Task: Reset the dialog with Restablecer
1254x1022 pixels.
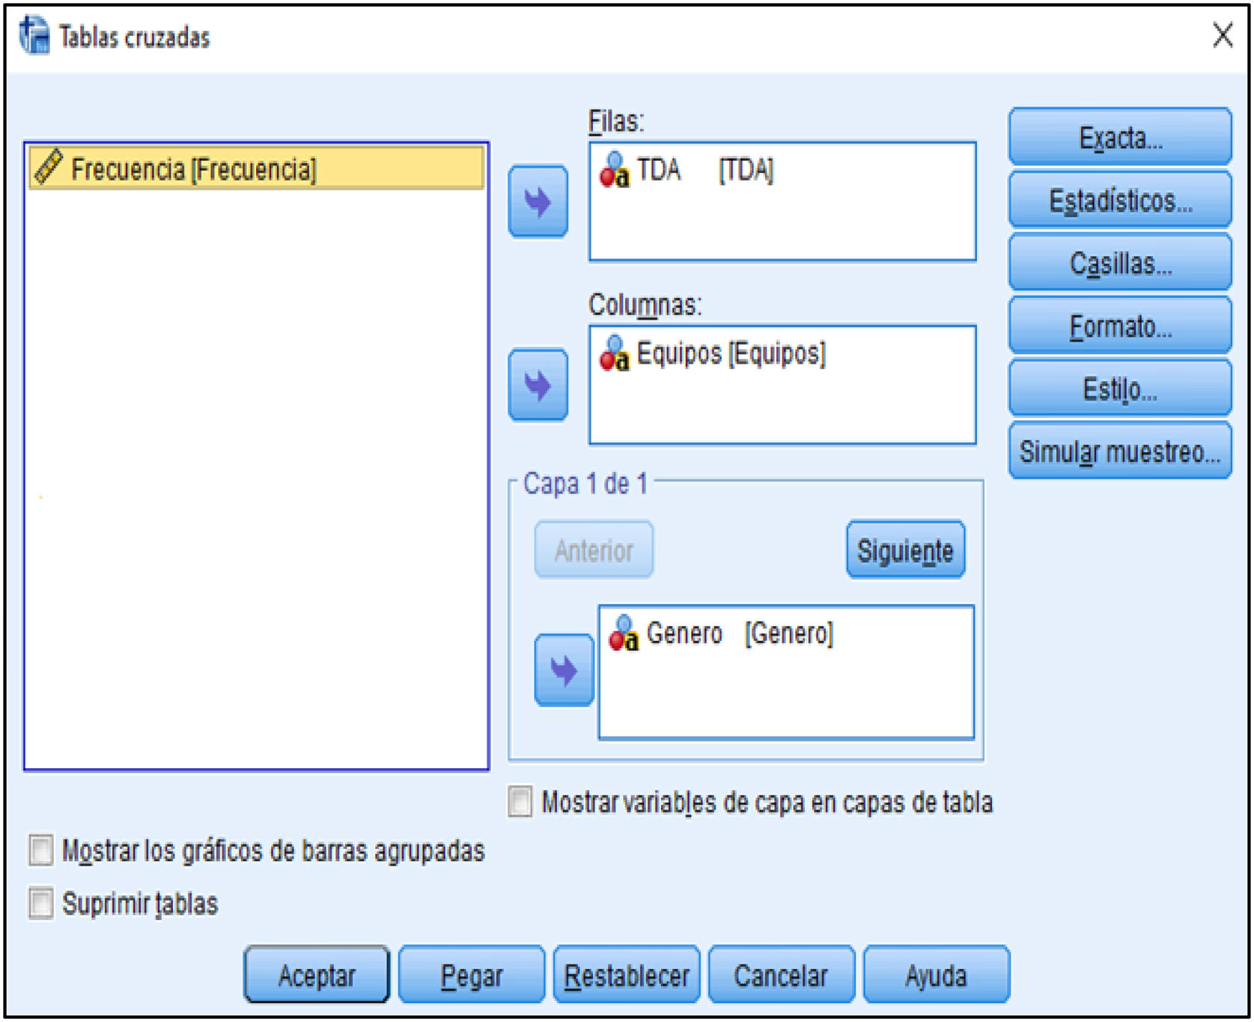Action: click(x=627, y=975)
